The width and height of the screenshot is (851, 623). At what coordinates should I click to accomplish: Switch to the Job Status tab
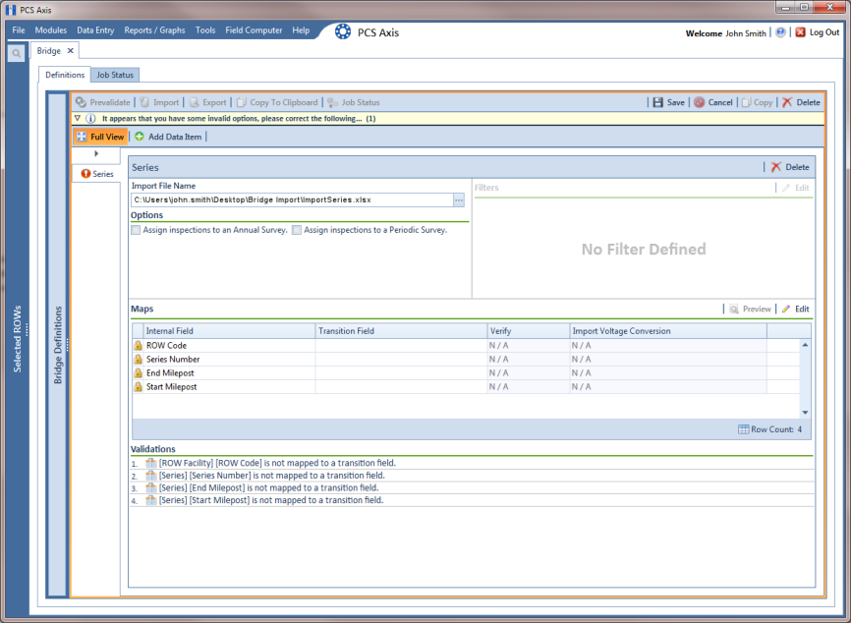tap(115, 75)
